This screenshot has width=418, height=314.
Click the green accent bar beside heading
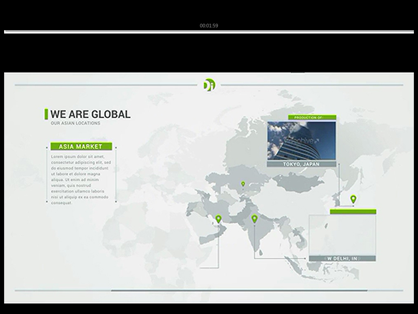pos(46,114)
